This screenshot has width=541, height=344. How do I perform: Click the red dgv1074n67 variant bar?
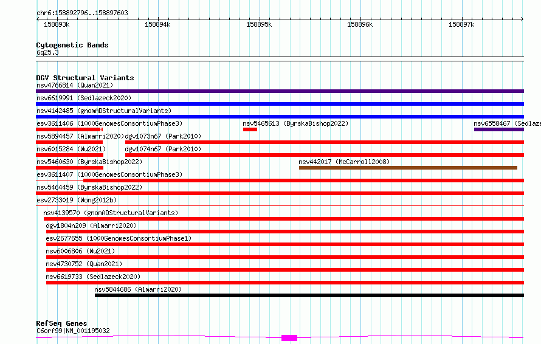coord(325,155)
